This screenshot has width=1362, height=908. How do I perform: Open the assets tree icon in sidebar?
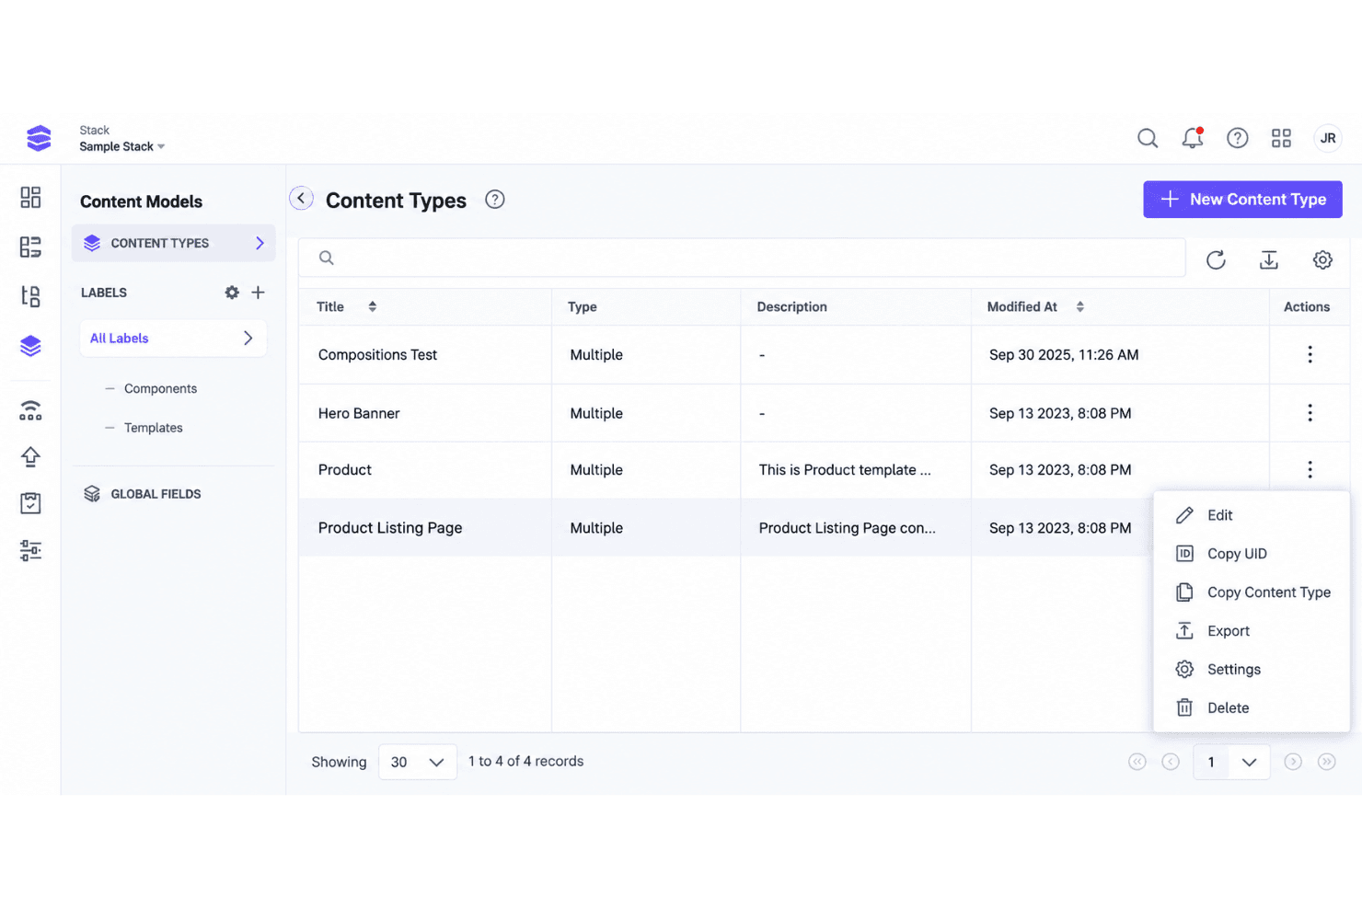30,296
